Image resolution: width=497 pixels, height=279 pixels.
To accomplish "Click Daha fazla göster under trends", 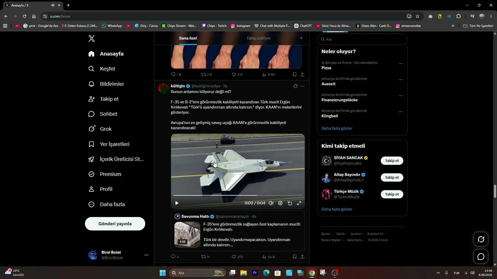I will click(x=337, y=128).
